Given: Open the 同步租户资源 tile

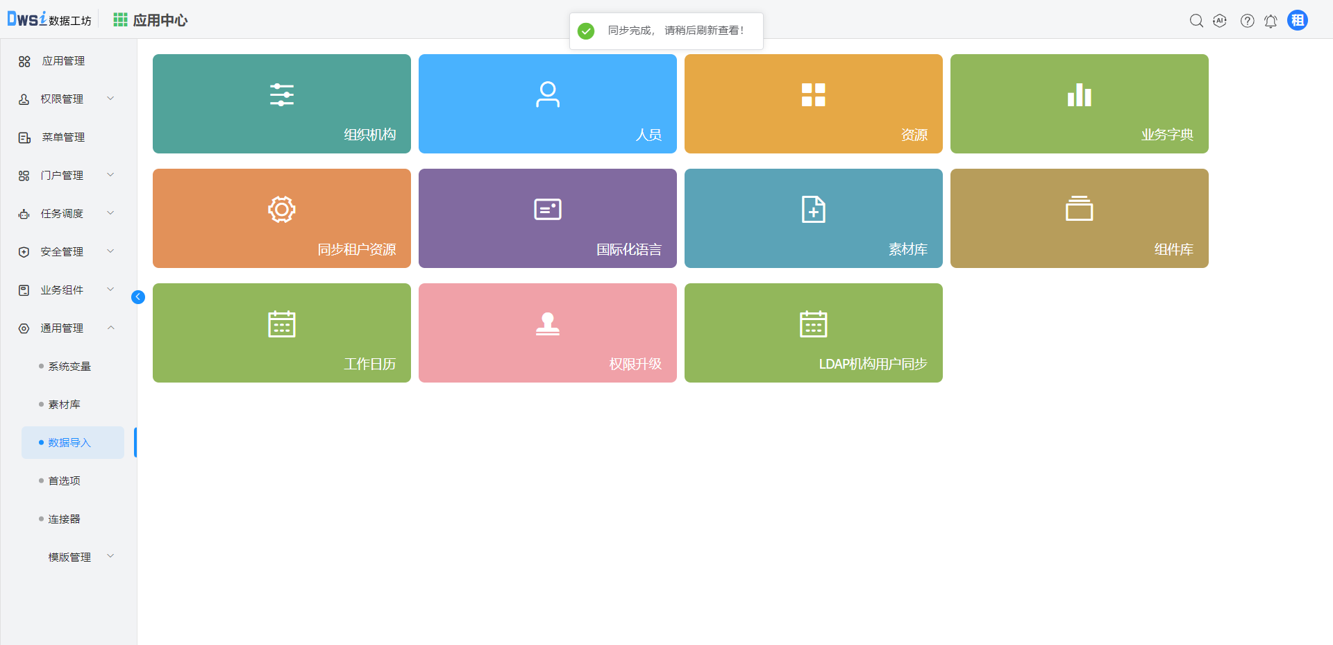Looking at the screenshot, I should pyautogui.click(x=281, y=218).
